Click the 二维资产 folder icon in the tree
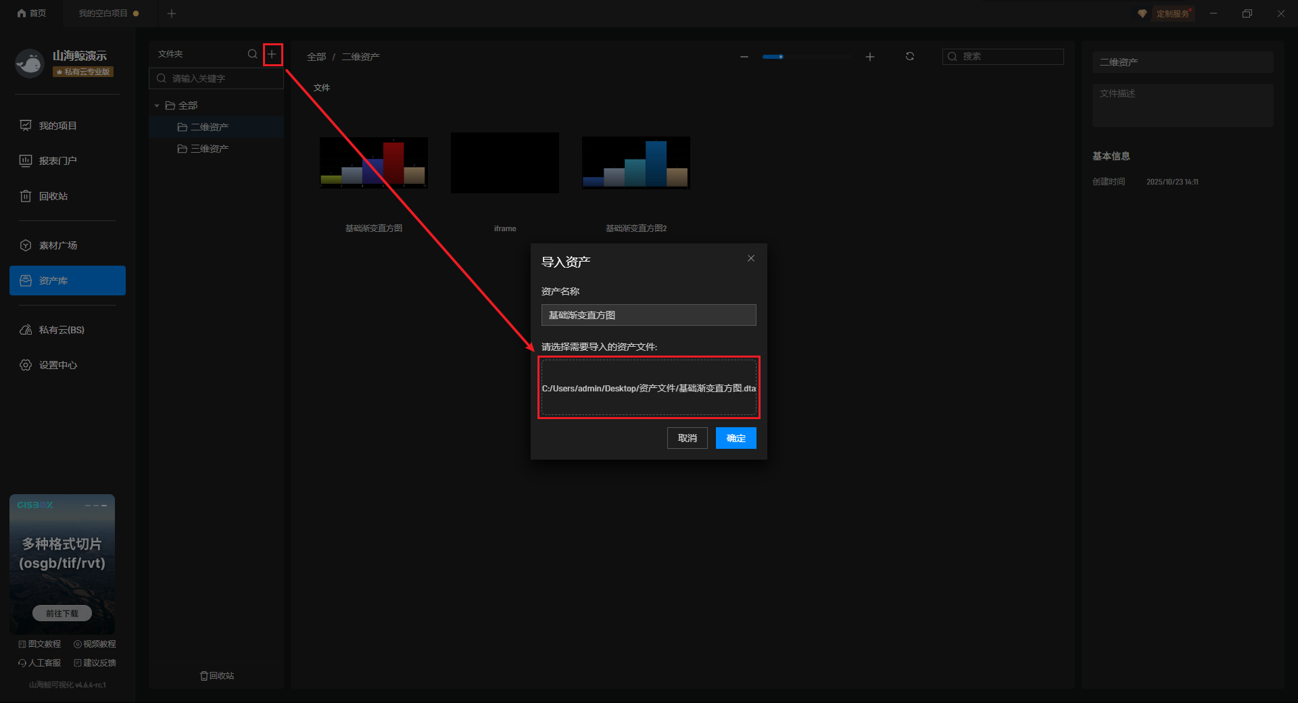Viewport: 1298px width, 703px height. point(182,127)
